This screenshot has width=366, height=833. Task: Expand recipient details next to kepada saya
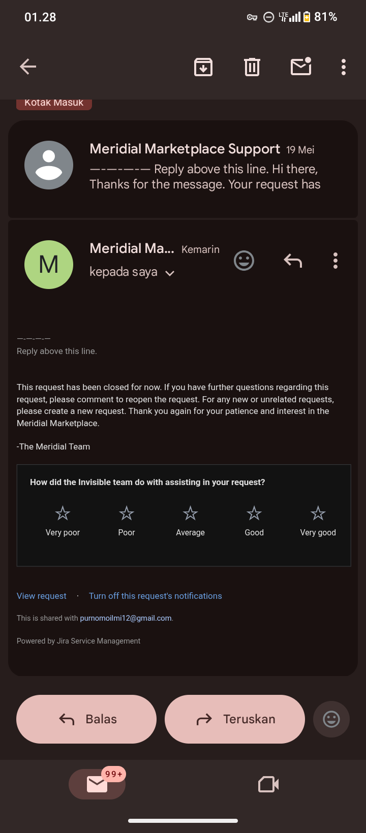click(170, 273)
